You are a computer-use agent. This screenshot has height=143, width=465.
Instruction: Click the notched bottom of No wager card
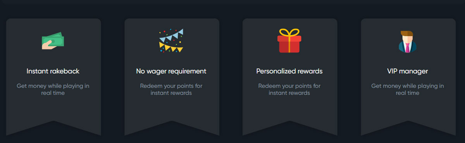(x=172, y=128)
